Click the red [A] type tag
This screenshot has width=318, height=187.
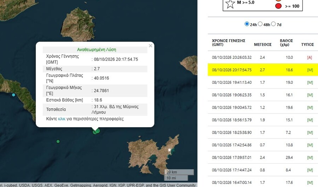310,57
